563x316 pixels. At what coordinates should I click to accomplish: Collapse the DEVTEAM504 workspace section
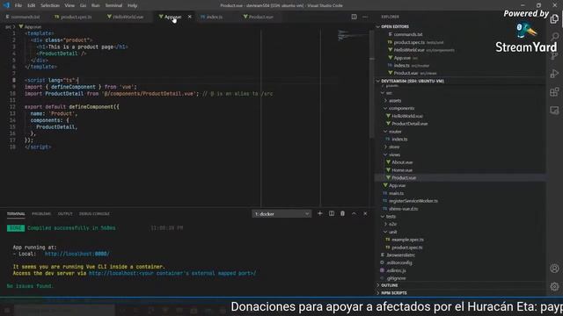click(x=413, y=82)
